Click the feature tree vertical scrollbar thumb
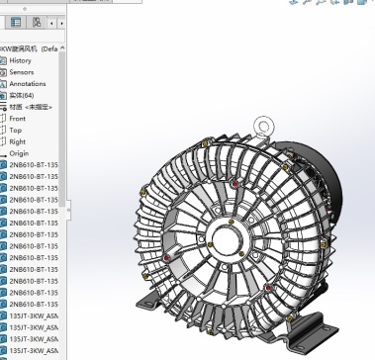Image resolution: width=375 pixels, height=360 pixels. tap(62, 129)
